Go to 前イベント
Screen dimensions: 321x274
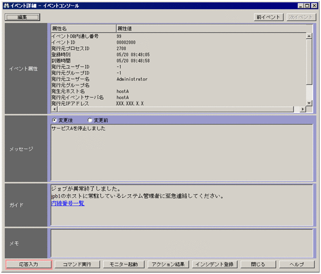tap(269, 17)
